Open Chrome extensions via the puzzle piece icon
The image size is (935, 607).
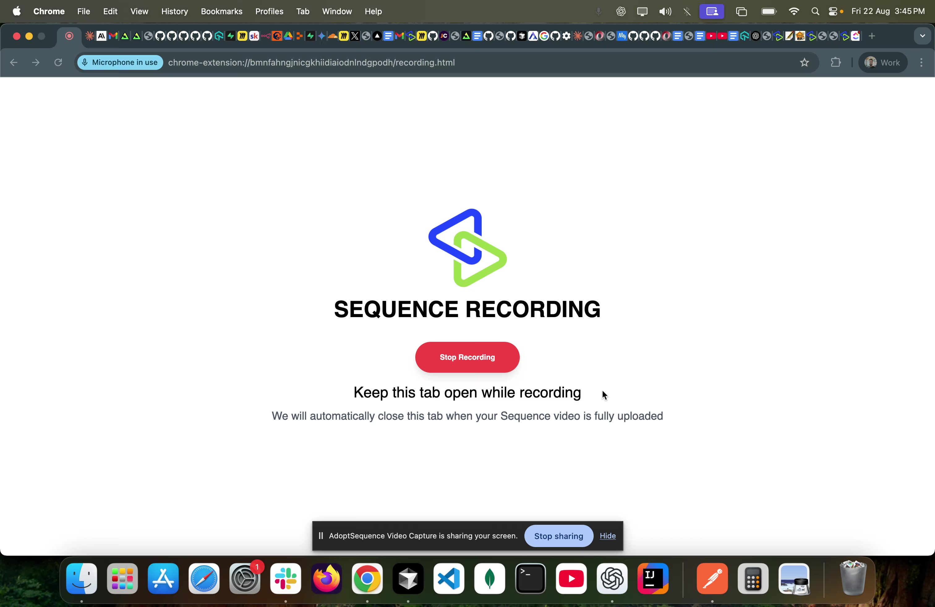click(x=836, y=62)
